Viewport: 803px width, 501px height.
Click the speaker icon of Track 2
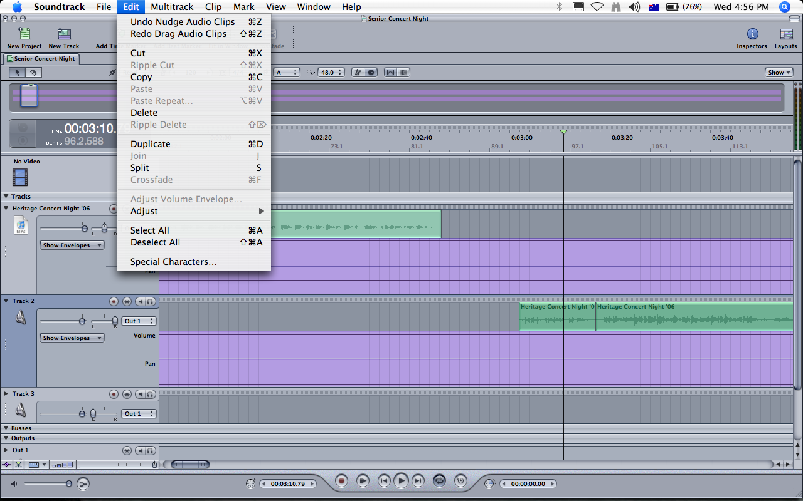[x=21, y=318]
